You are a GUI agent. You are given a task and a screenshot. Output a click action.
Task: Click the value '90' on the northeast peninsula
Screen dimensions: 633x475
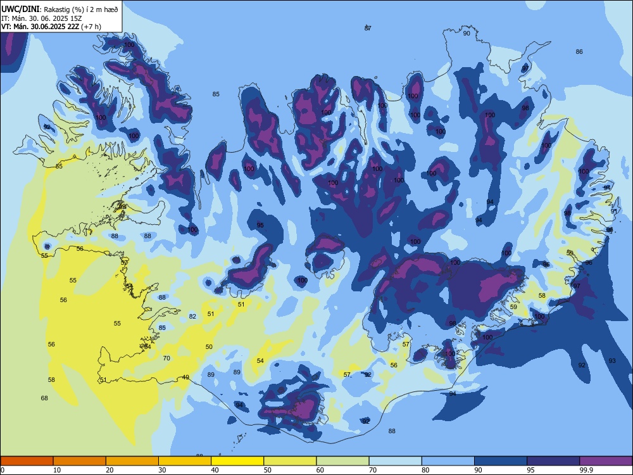point(467,34)
